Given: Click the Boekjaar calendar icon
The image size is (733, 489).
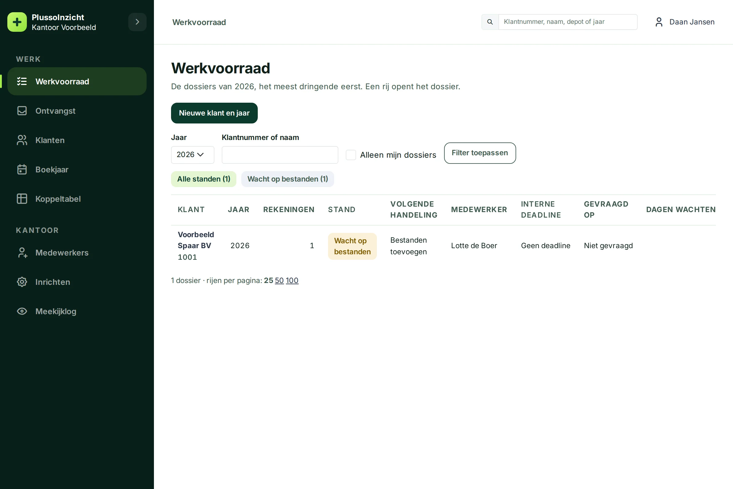Looking at the screenshot, I should tap(22, 169).
